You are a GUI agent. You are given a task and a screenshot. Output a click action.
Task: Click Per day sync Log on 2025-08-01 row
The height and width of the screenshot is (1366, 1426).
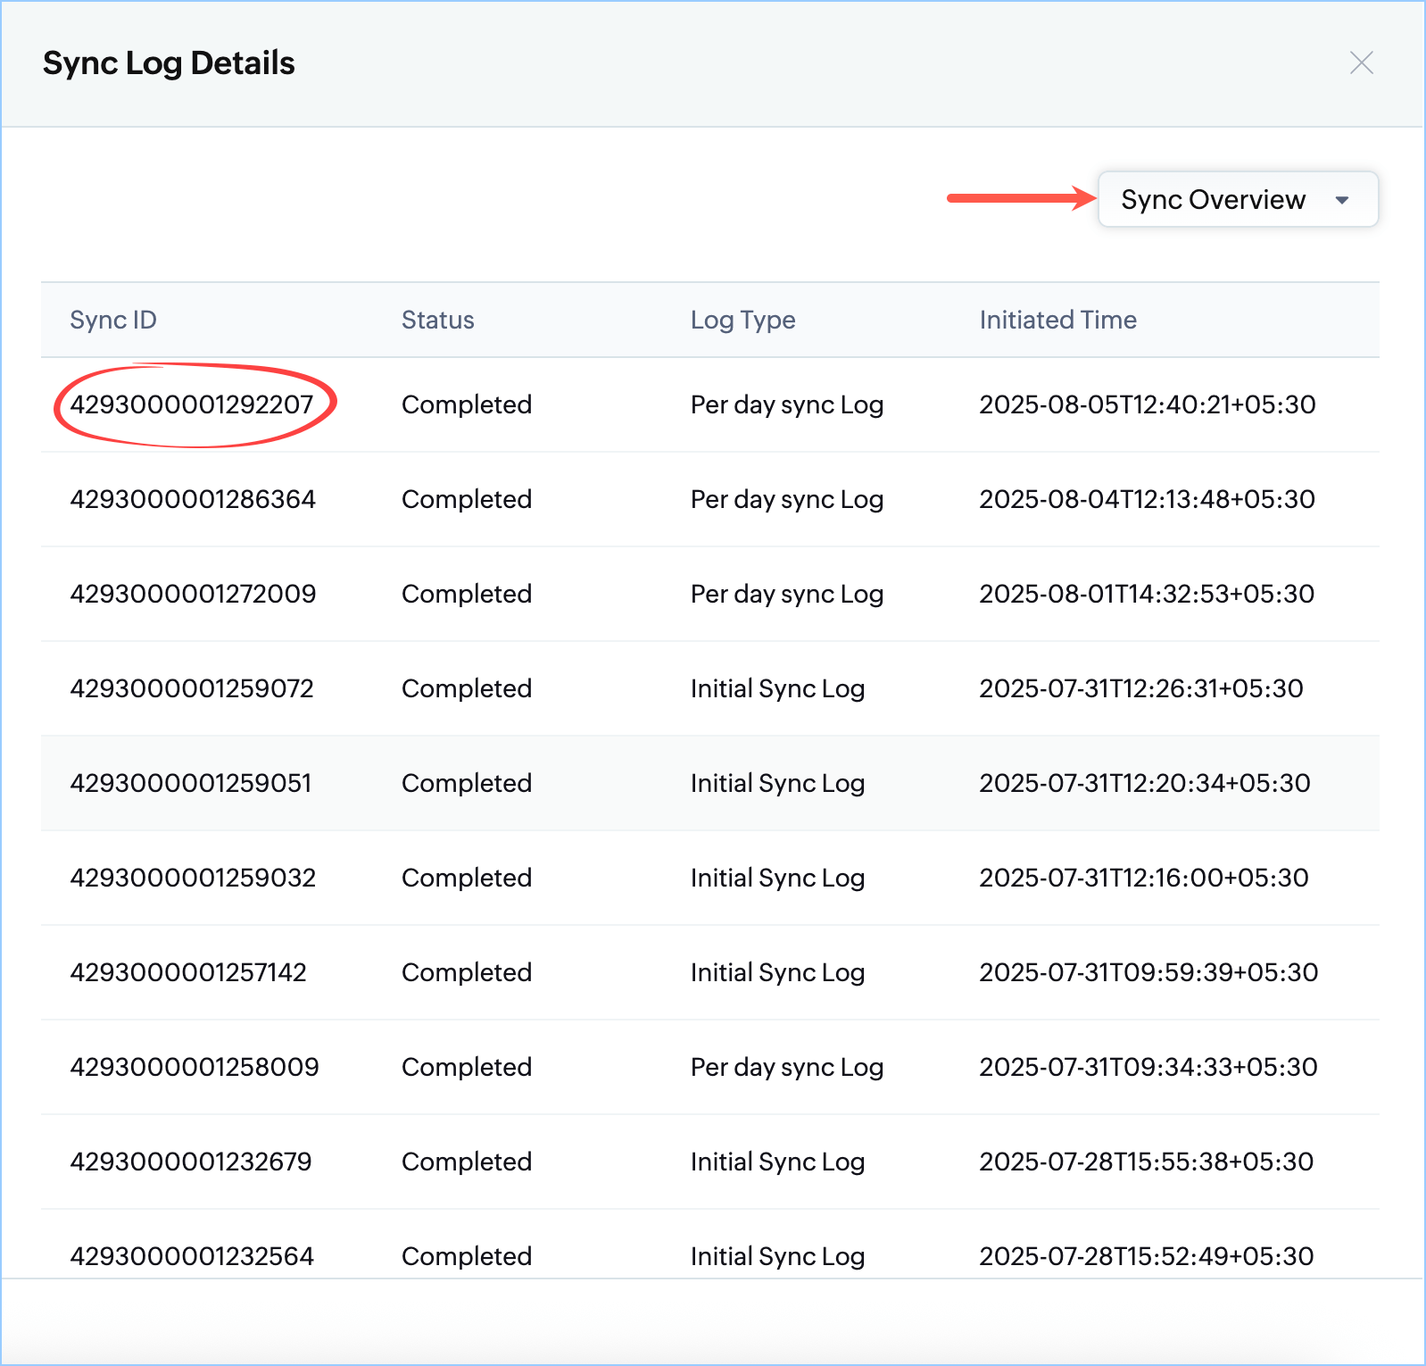point(786,595)
